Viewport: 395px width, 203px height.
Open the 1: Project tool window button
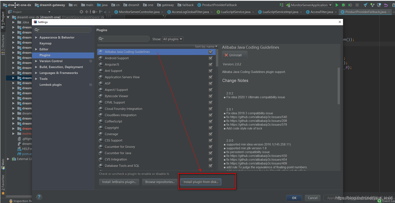pyautogui.click(x=3, y=20)
